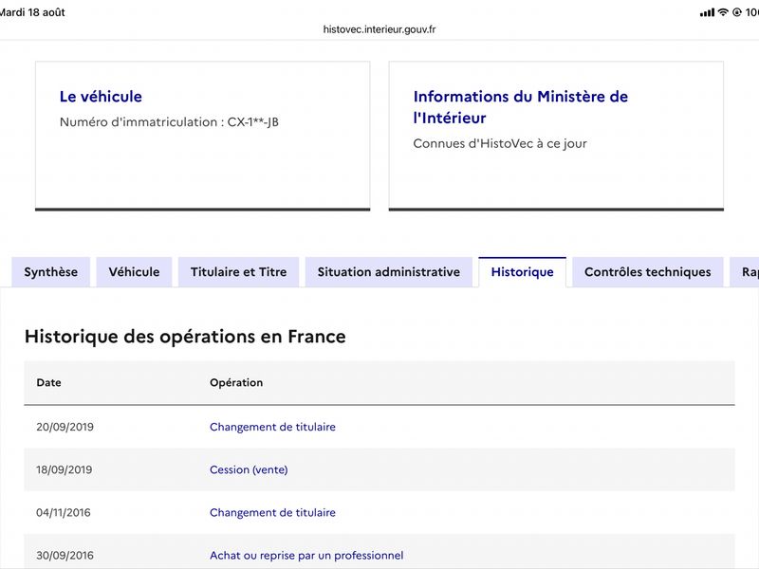Click the Opération column header

click(x=236, y=383)
